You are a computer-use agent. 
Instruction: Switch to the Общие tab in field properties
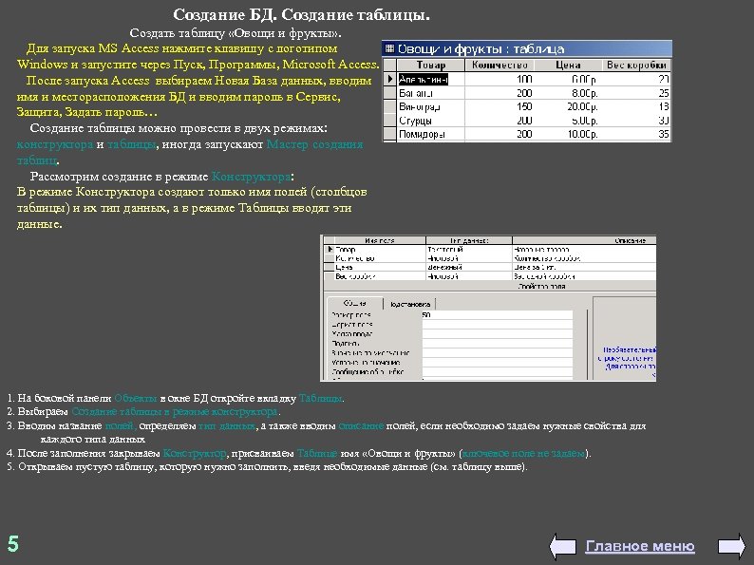click(x=355, y=304)
